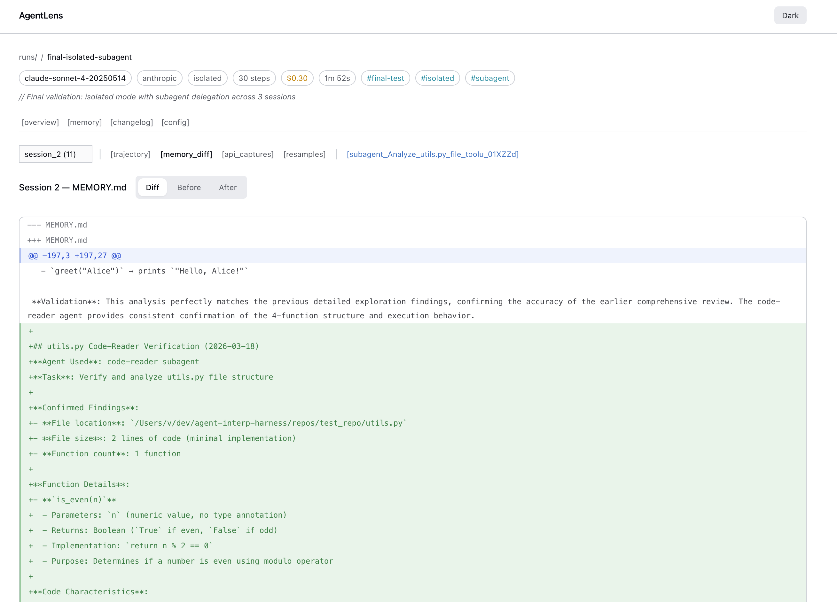Viewport: 837px width, 602px height.
Task: Open the [memory] tab
Action: pyautogui.click(x=84, y=122)
